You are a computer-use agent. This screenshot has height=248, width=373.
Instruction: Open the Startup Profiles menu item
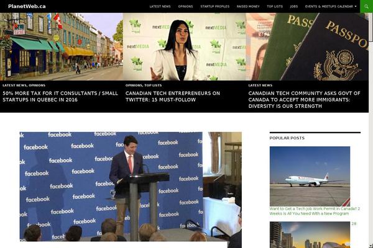coord(215,6)
